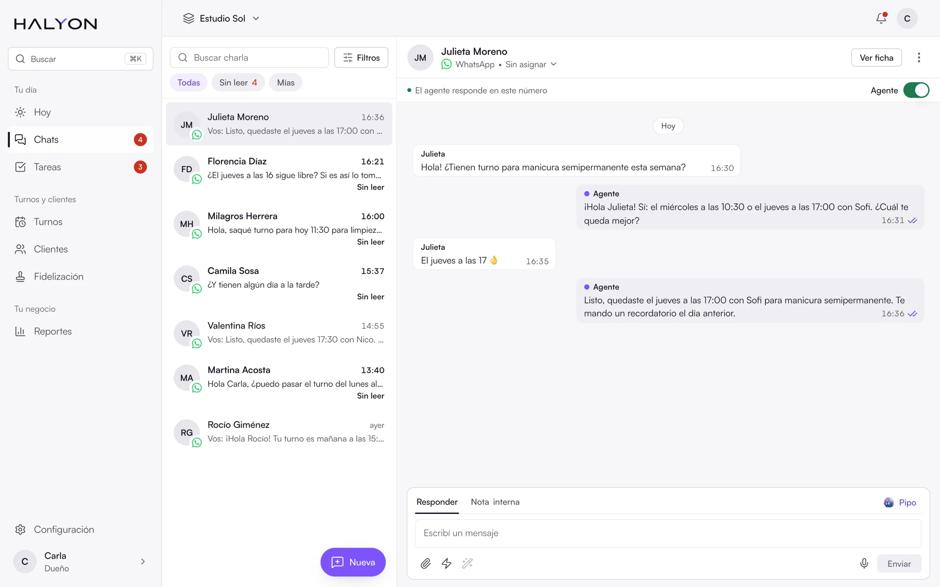Switch to Responder tab
940x587 pixels.
point(437,502)
